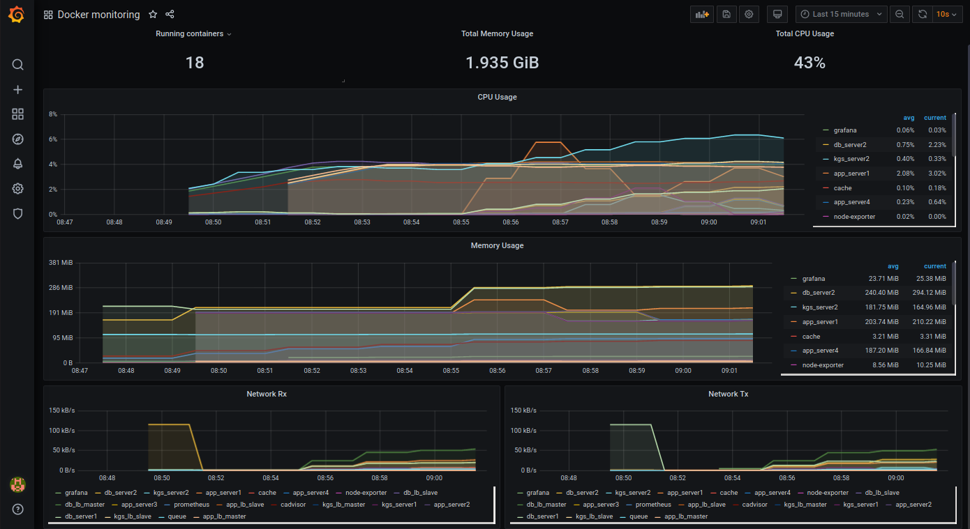Open the Create plus icon in sidebar
This screenshot has width=970, height=529.
point(18,90)
